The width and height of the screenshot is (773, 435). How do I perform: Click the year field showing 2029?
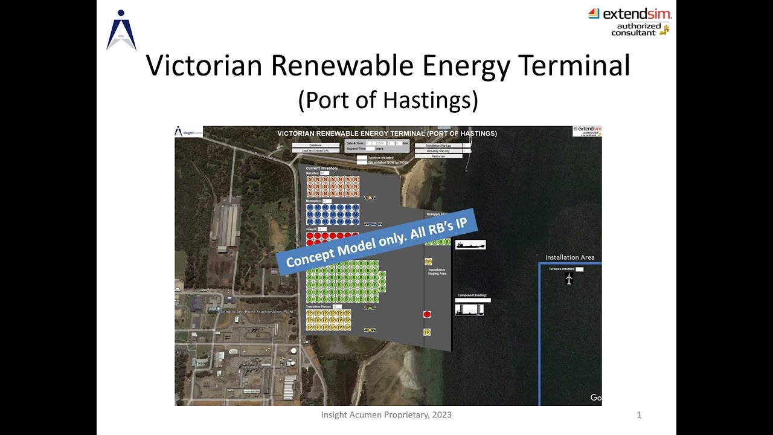[382, 143]
